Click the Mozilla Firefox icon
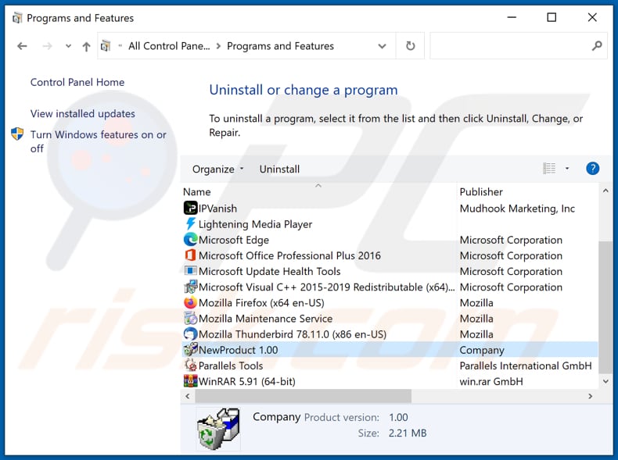The height and width of the screenshot is (460, 618). pos(190,302)
